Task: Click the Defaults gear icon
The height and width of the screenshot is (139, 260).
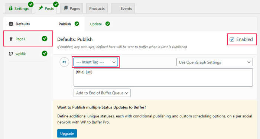Action: 11,24
